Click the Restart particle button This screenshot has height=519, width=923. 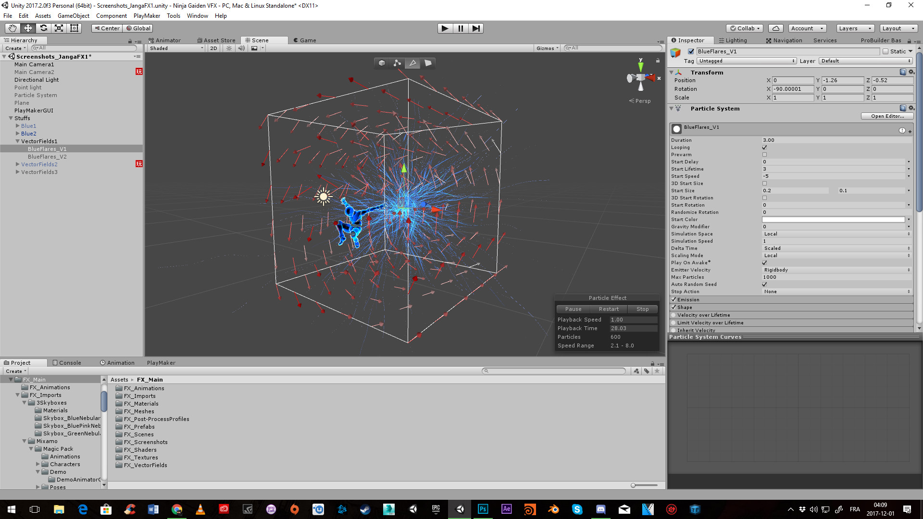point(609,309)
